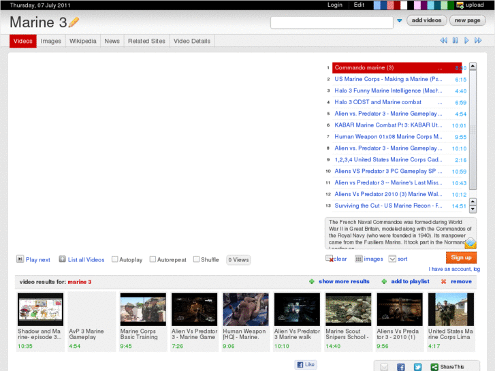495x371 pixels.
Task: Click the envelope icon on description box
Action: 470,243
